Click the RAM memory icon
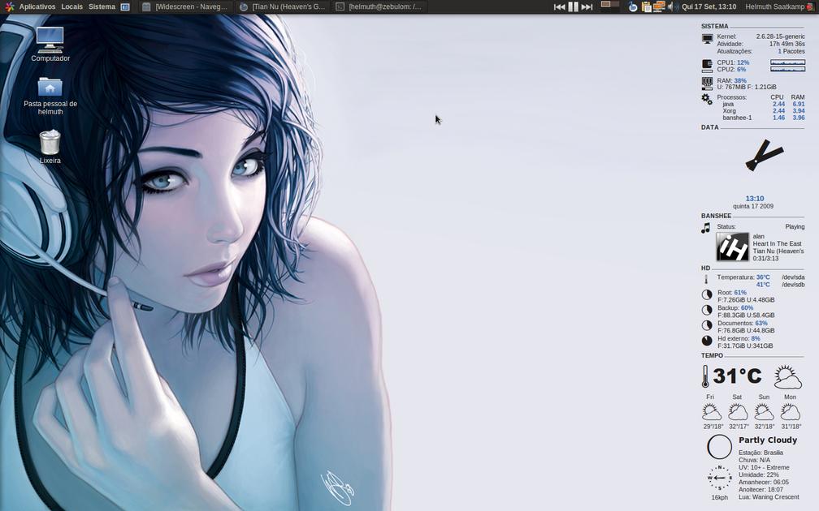 707,84
